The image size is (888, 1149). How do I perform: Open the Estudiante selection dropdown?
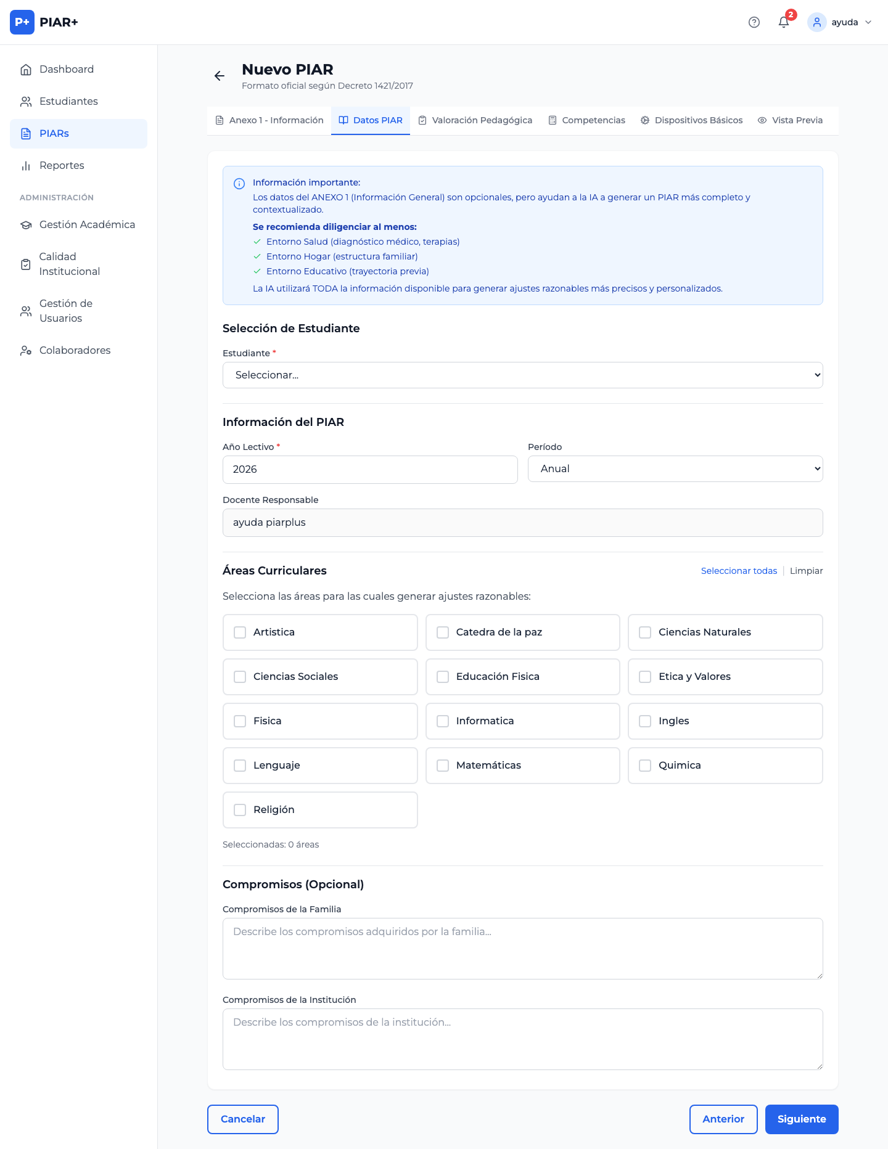[522, 375]
